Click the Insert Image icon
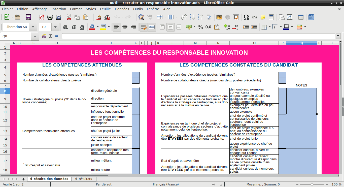The height and width of the screenshot is (187, 344). click(x=219, y=17)
